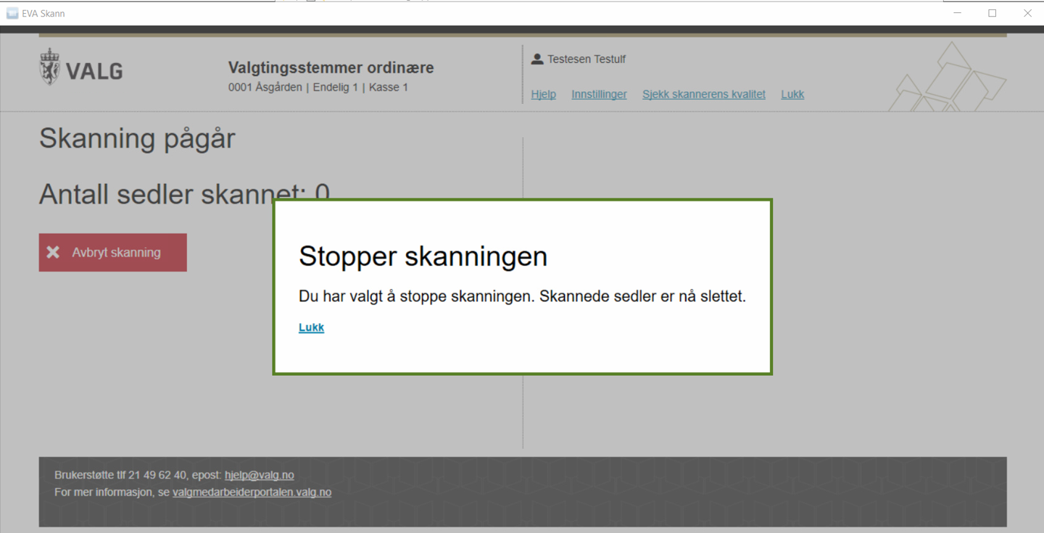Click the user profile icon beside Testesen Testulf
1044x533 pixels.
coord(537,59)
